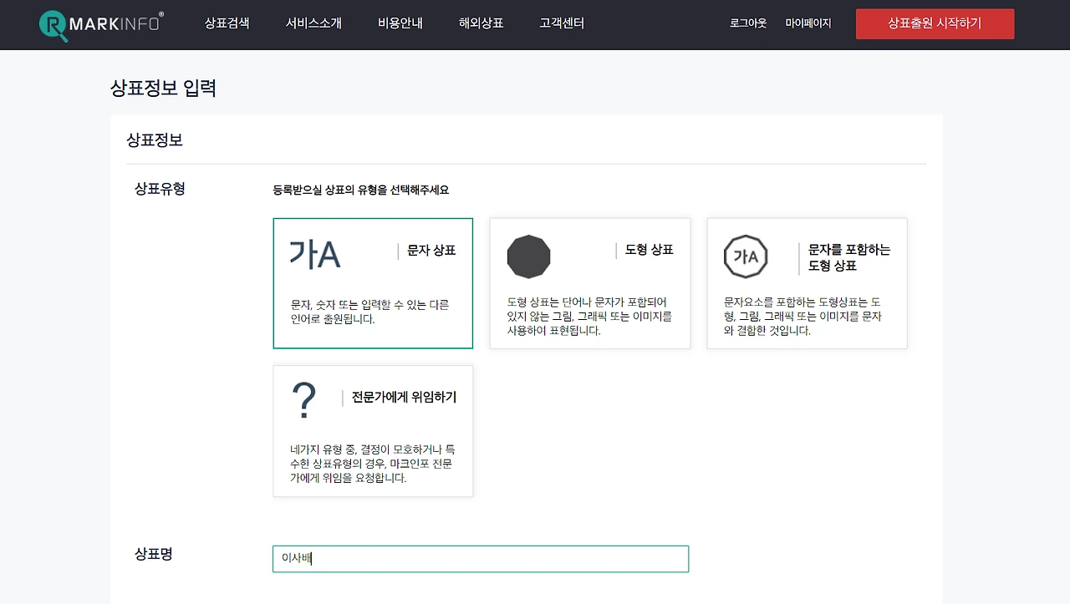
Task: Open the 서비스소개 menu
Action: pos(313,23)
